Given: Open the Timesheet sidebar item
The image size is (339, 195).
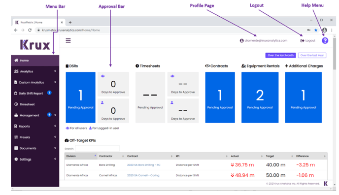Looking at the screenshot, I should click(x=35, y=104).
